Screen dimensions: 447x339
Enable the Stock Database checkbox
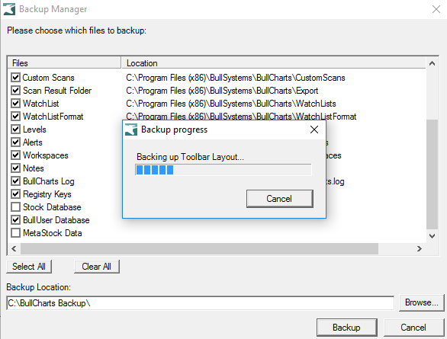[15, 207]
